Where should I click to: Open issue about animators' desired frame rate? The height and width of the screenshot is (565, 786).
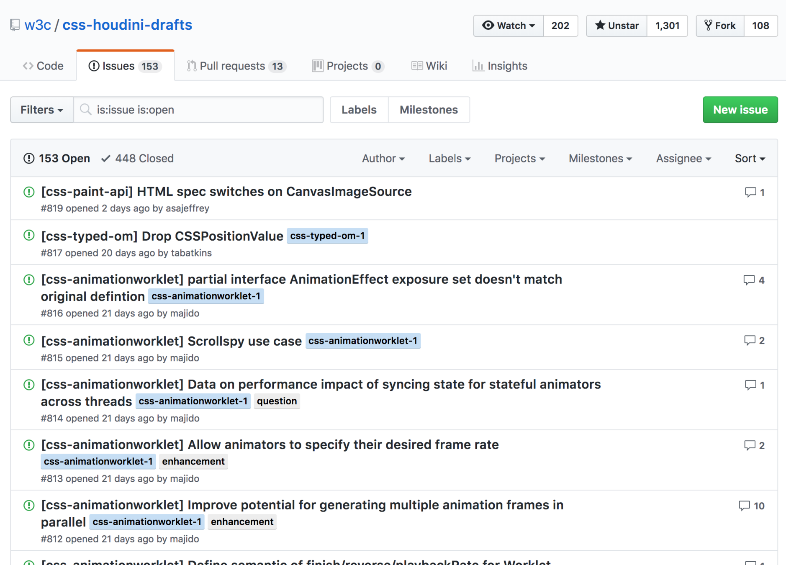(x=270, y=444)
